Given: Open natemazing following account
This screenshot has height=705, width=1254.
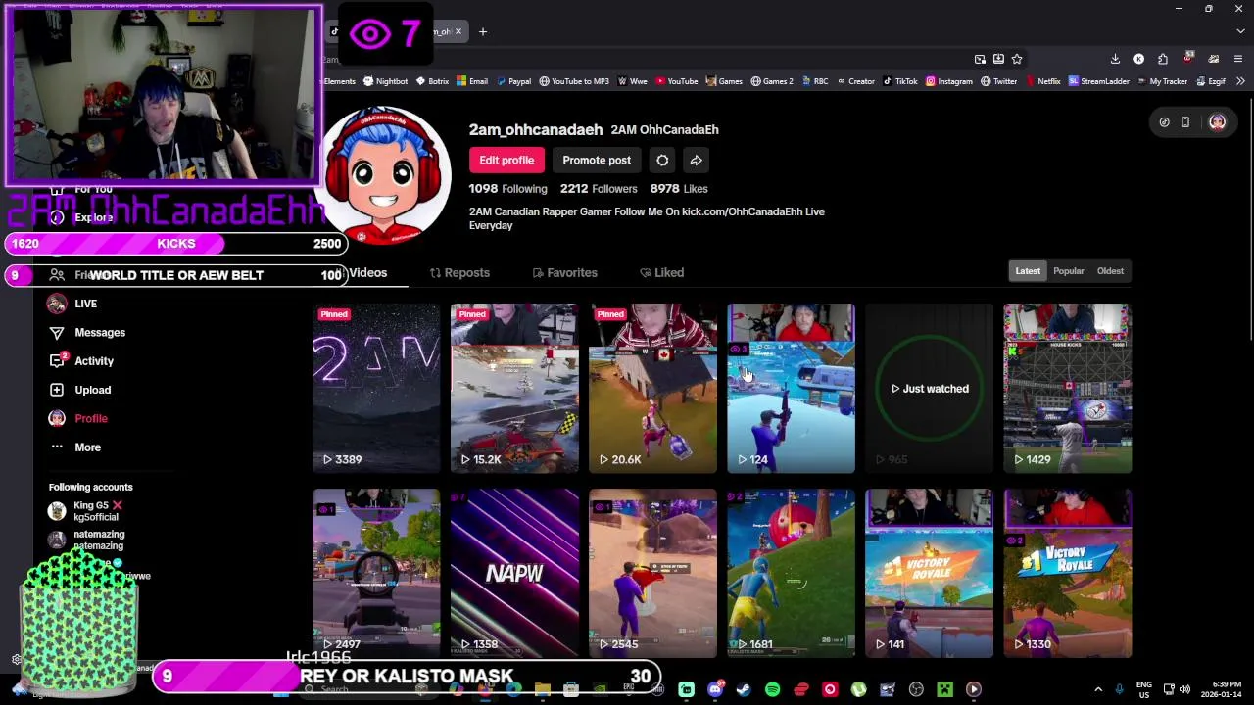Looking at the screenshot, I should tap(88, 540).
